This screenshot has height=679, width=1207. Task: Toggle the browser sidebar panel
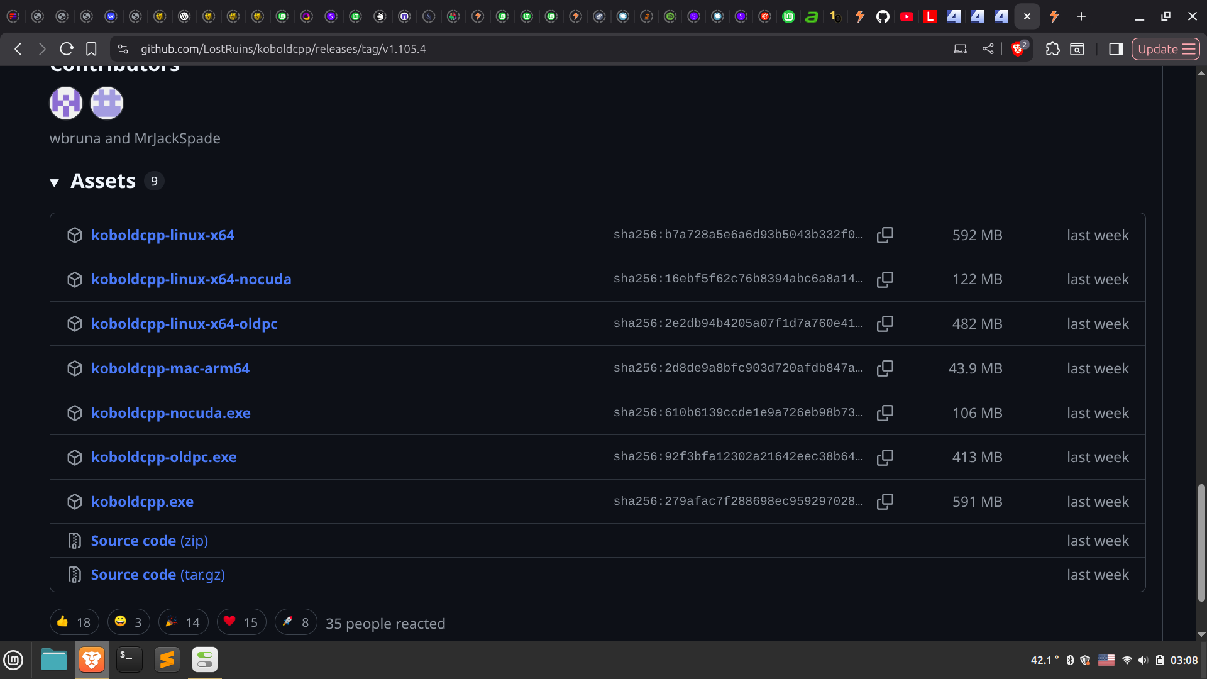pyautogui.click(x=1116, y=49)
